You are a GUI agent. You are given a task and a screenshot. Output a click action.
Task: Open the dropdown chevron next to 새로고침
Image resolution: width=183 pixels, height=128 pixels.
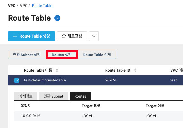[x=94, y=36]
